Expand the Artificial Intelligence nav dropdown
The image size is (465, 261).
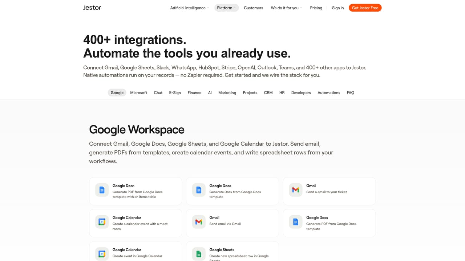(190, 8)
